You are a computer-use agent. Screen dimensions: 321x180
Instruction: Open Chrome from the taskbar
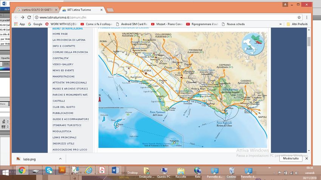[22, 171]
